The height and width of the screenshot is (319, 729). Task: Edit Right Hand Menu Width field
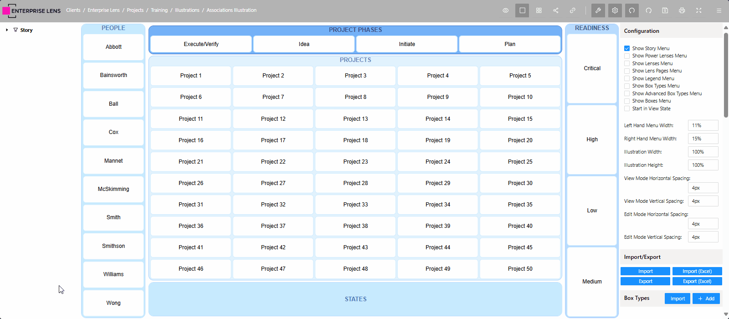coord(703,139)
